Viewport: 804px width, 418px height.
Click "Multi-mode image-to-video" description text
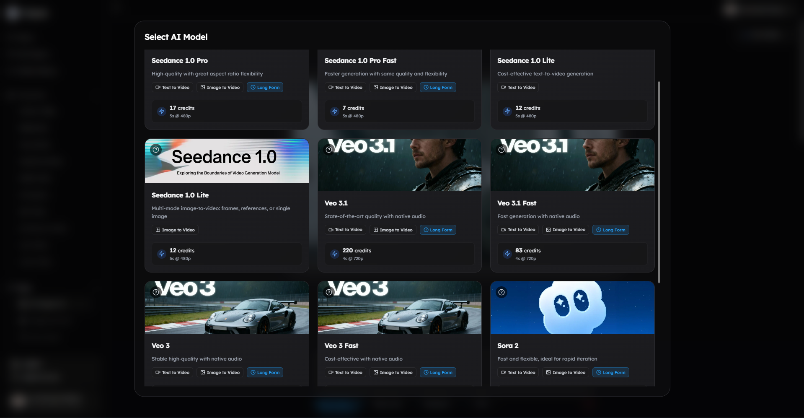coord(221,212)
